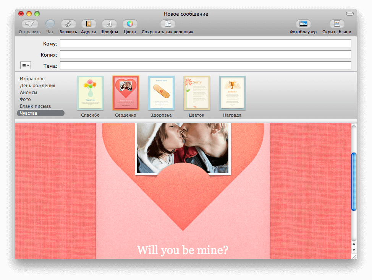Click the scroll down arrow
The height and width of the screenshot is (280, 372).
pos(354,250)
